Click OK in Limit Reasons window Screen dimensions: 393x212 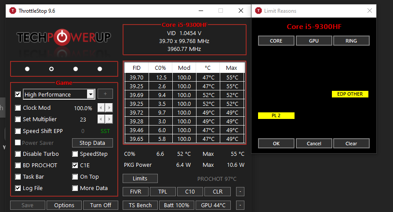[276, 144]
